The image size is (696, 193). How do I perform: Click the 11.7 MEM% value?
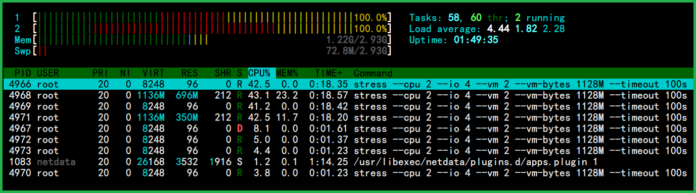click(x=287, y=117)
